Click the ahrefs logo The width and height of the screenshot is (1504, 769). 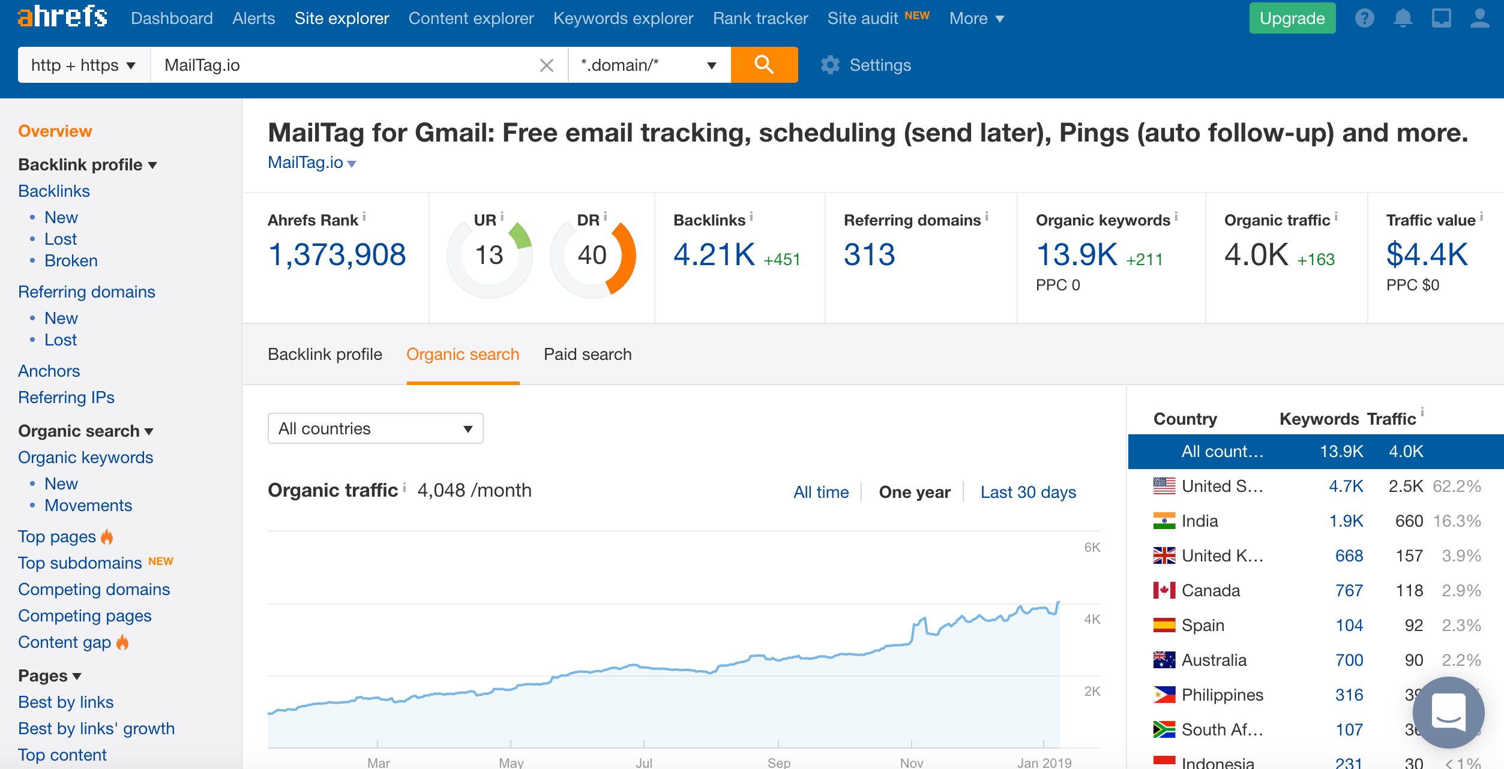click(x=62, y=17)
